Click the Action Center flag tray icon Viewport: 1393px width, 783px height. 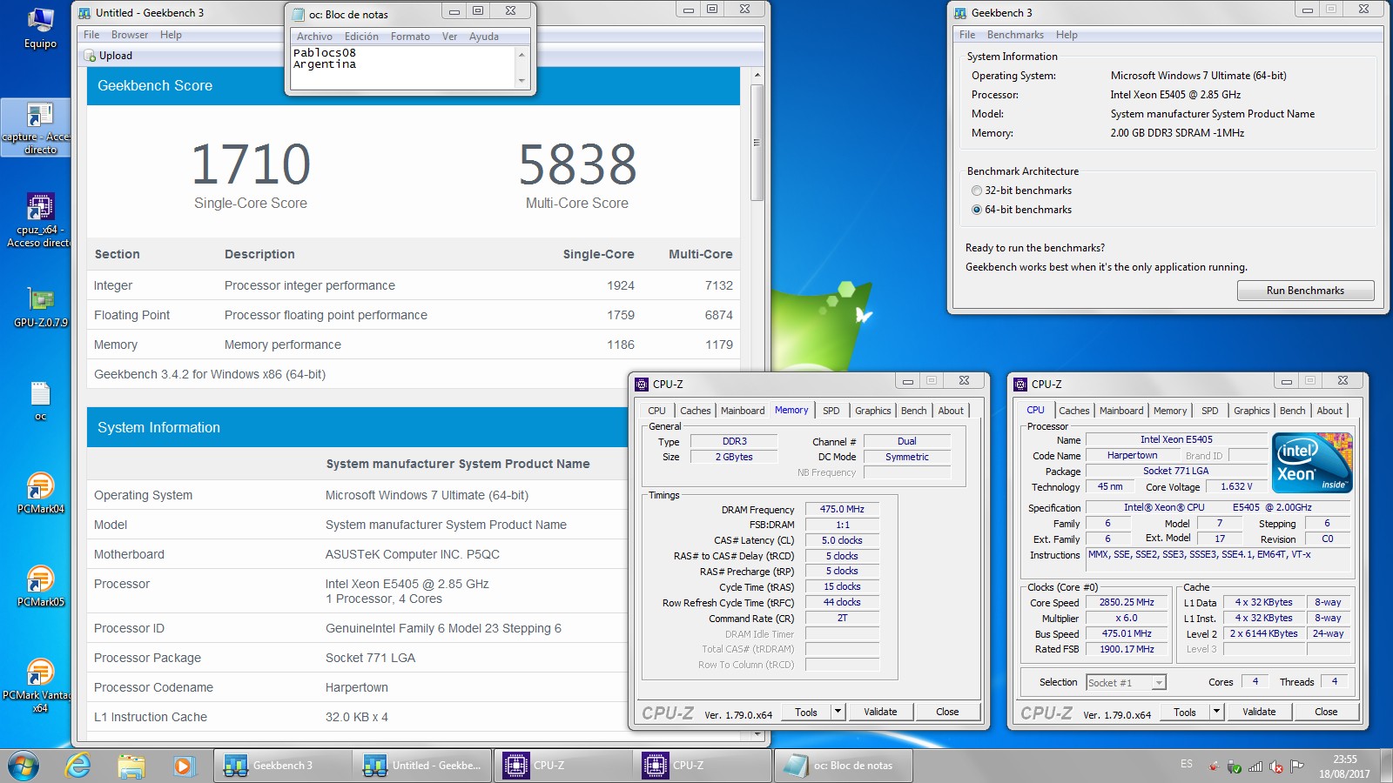point(1297,766)
